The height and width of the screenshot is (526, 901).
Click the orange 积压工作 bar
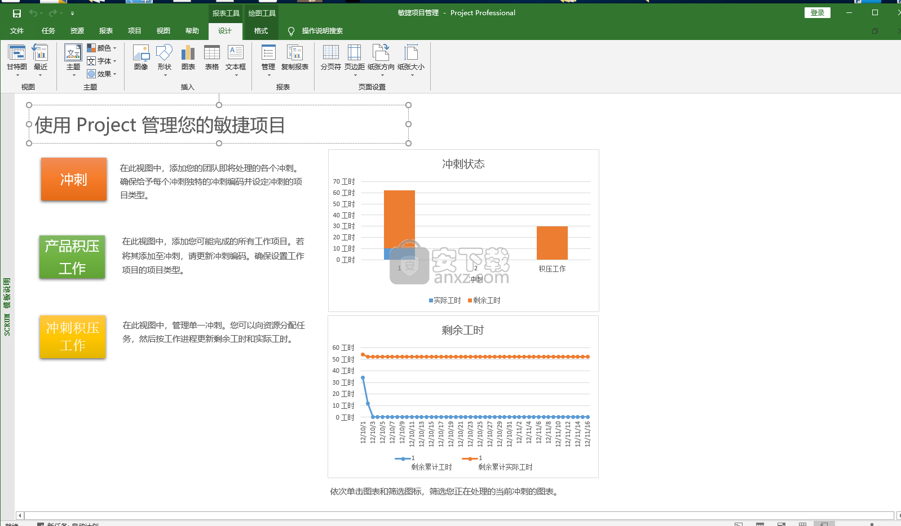click(552, 243)
